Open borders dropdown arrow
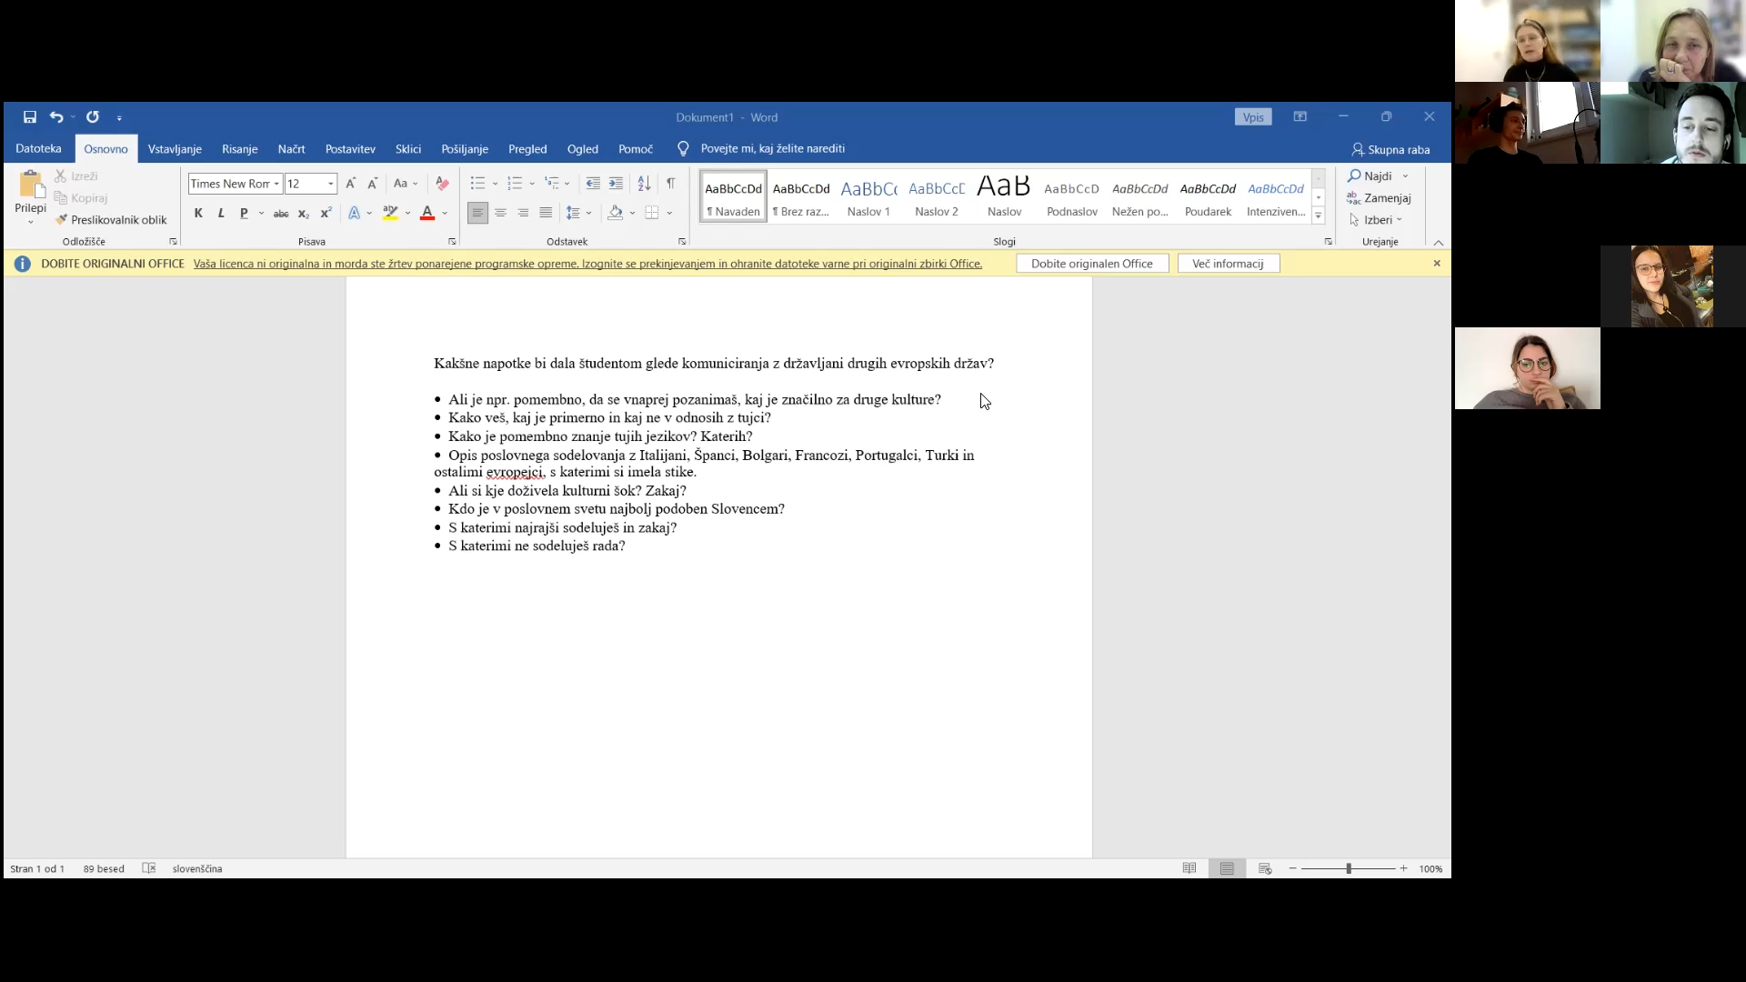This screenshot has height=982, width=1746. point(669,214)
